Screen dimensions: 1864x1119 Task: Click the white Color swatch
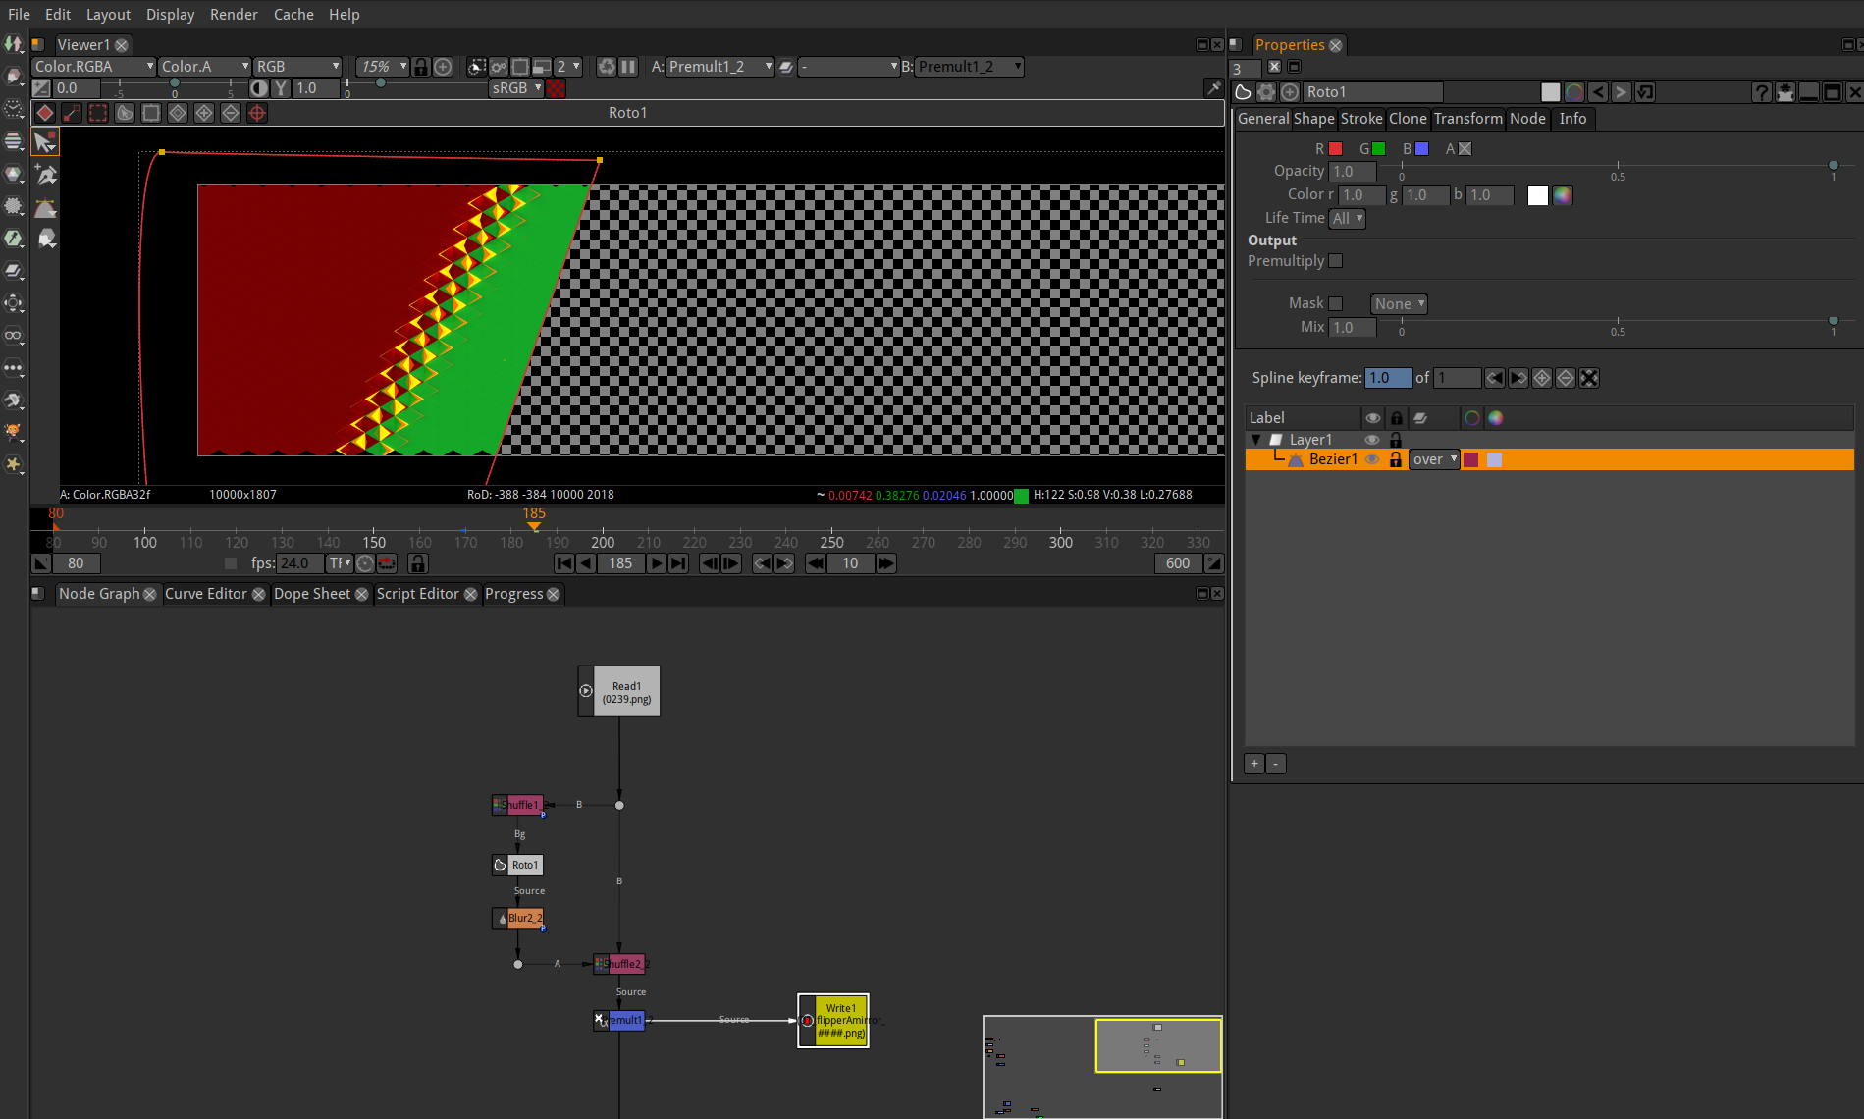click(x=1537, y=195)
